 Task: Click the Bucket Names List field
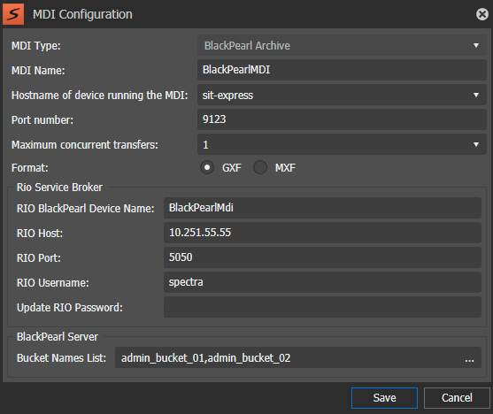[x=298, y=357]
